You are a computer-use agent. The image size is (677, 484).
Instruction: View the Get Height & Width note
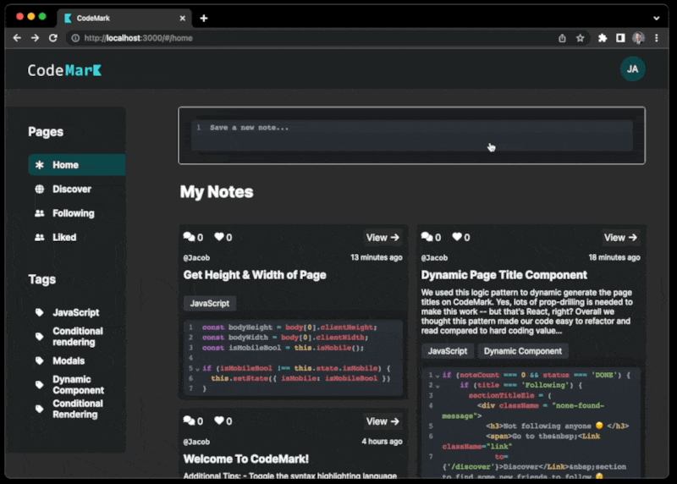coord(383,238)
